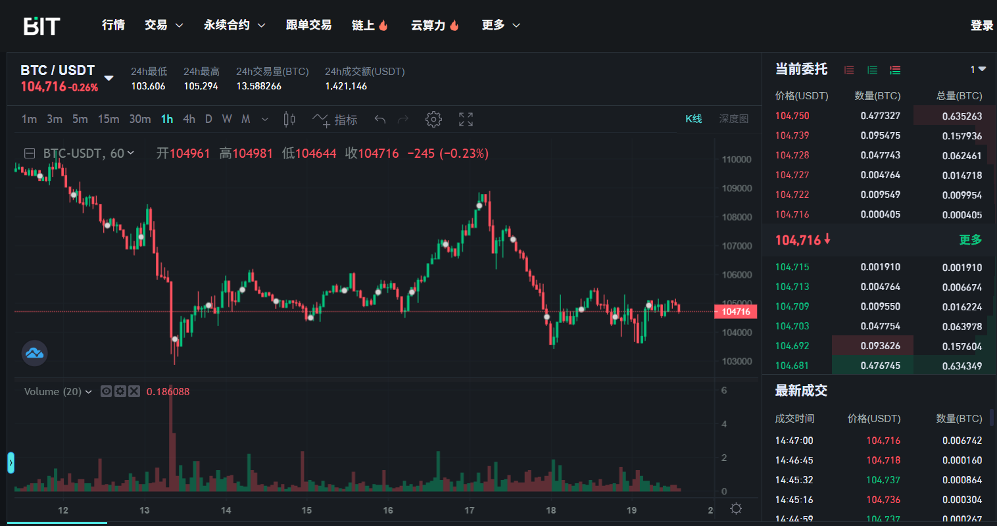Expand more timeframe options chevron

point(265,119)
